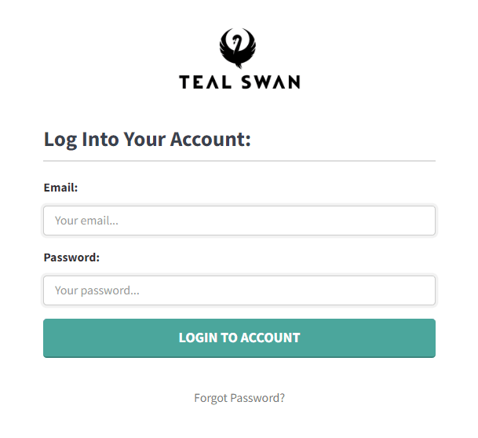Click the swan emblem above TEAL SWAN
Viewport: 478px width, 438px height.
(x=238, y=48)
